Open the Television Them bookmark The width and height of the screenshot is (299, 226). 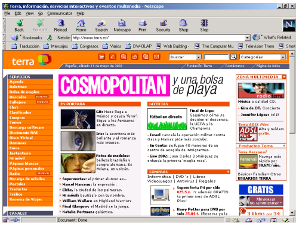257,46
